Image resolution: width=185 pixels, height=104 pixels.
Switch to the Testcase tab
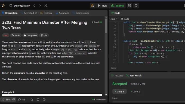pos(117,76)
